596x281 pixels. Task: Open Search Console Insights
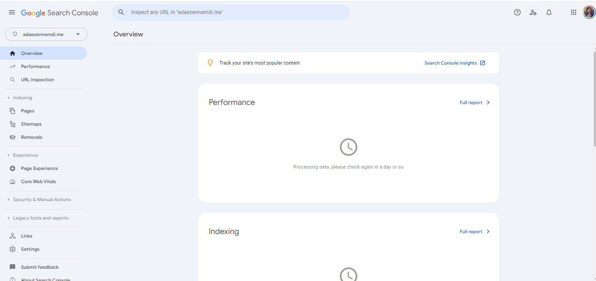450,63
